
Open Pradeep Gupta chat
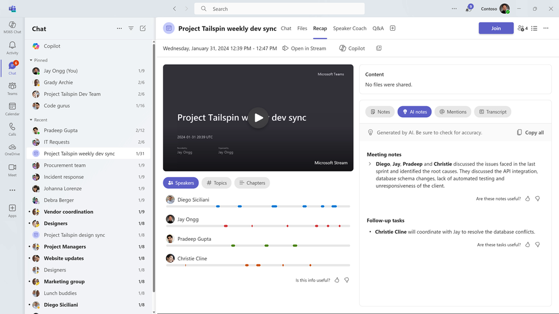click(x=88, y=130)
